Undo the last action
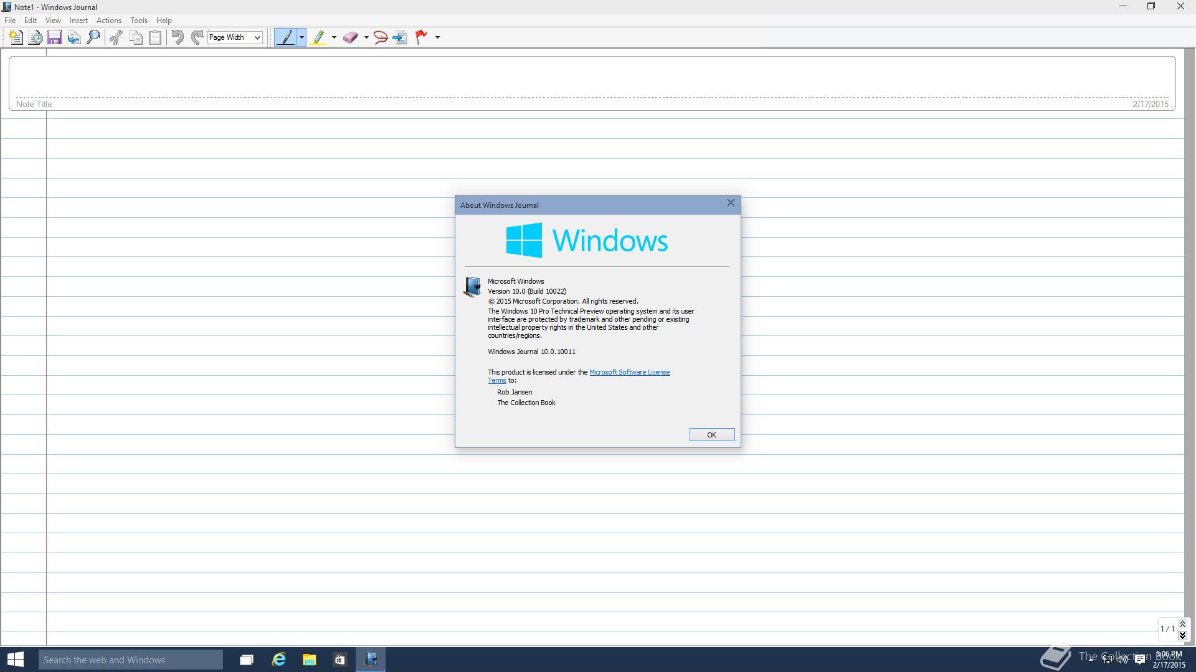The height and width of the screenshot is (672, 1196). pyautogui.click(x=178, y=37)
